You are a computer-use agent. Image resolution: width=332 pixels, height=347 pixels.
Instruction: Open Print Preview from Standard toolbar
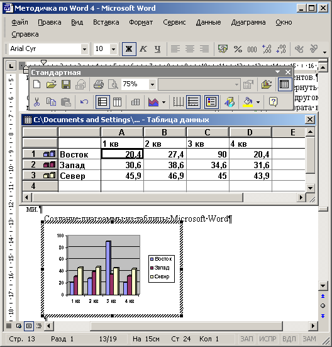(x=113, y=84)
